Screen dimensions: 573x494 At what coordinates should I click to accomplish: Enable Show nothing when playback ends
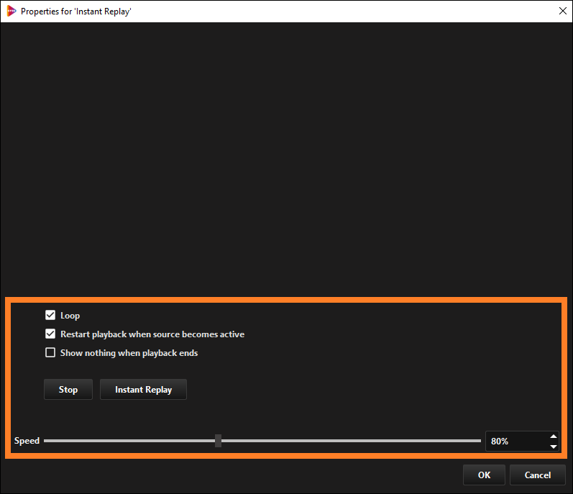click(x=50, y=352)
